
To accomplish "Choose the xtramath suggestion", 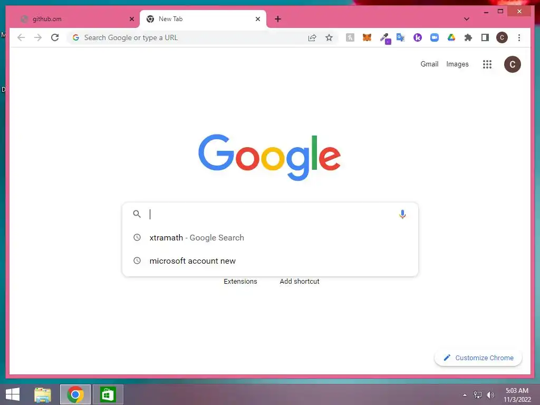I will pos(271,238).
